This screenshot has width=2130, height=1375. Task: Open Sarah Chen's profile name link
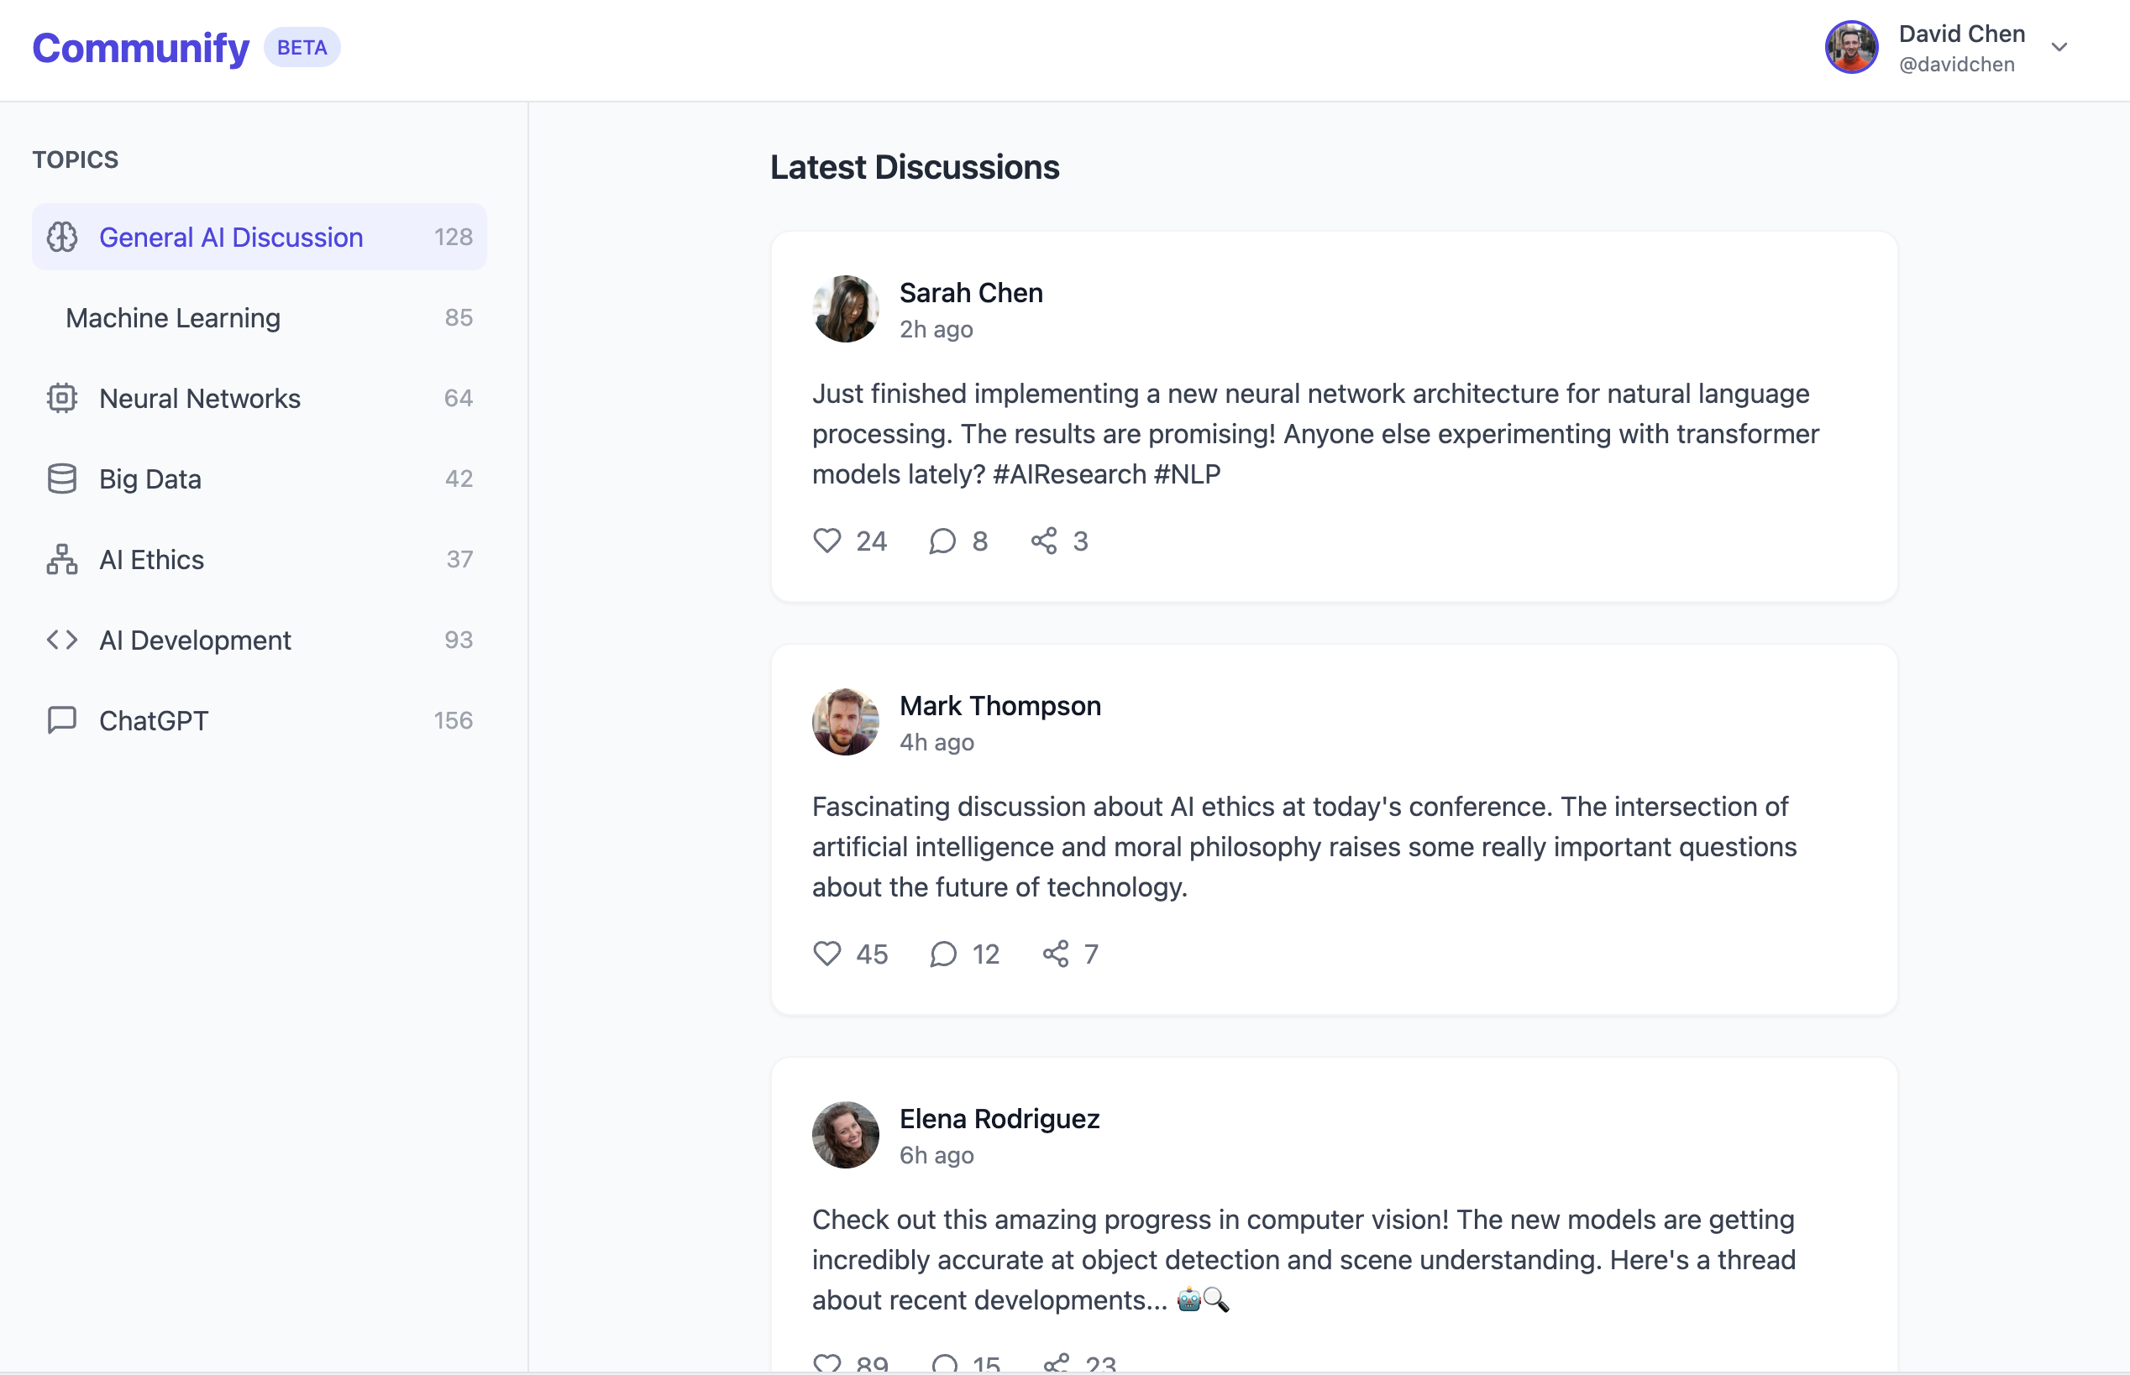[971, 293]
